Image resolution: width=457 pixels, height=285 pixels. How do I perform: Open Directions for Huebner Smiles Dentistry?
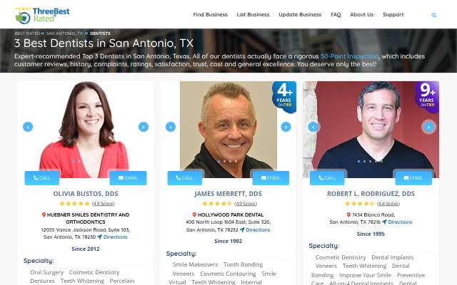point(112,237)
